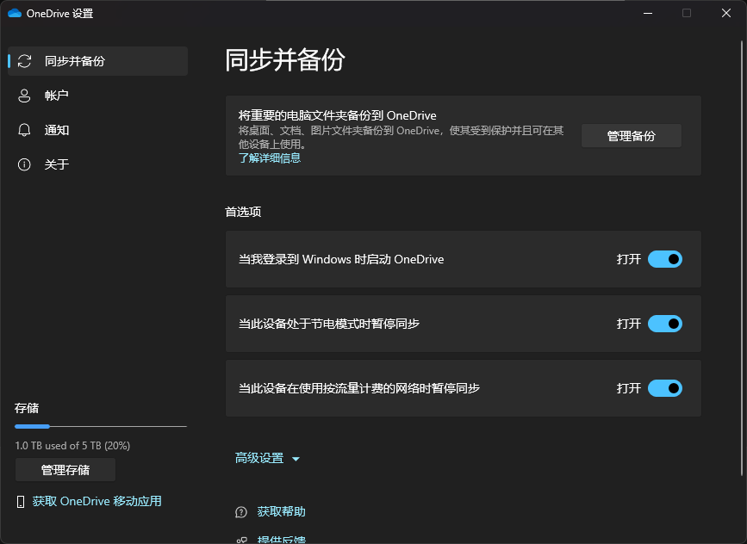Click the arrow next to 高级设置
747x544 pixels.
[x=296, y=460]
